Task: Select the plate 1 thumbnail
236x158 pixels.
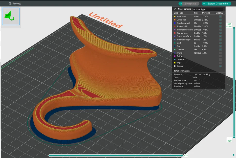Action: click(11, 16)
